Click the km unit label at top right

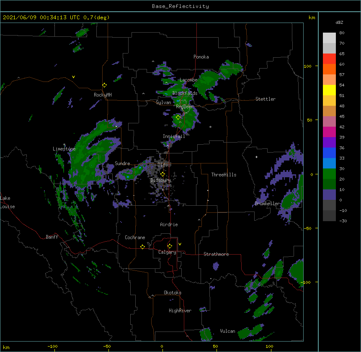pos(312,18)
